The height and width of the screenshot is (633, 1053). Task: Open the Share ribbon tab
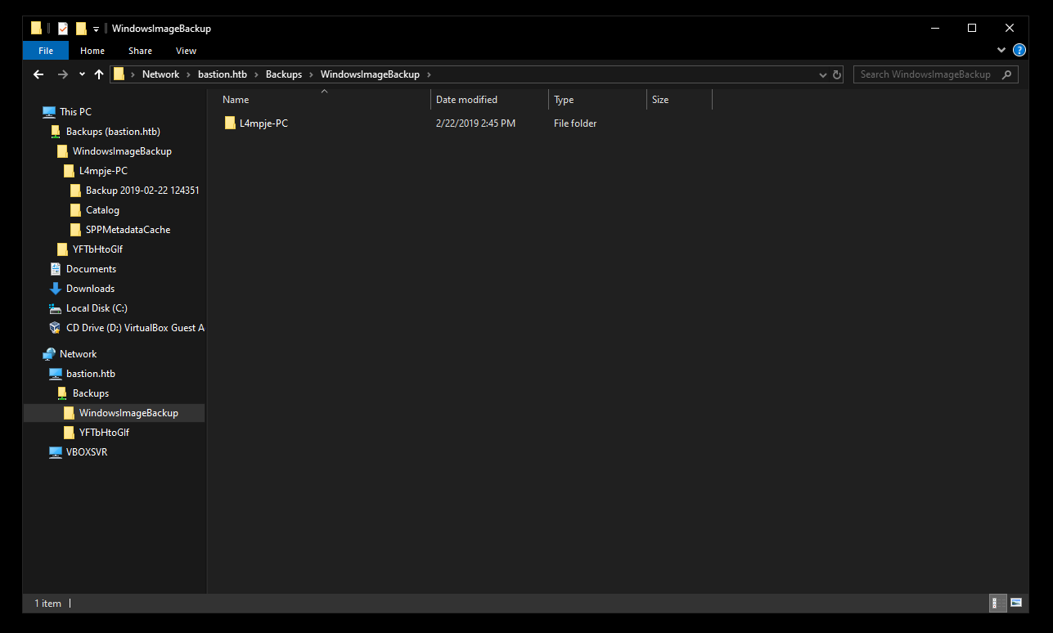(x=140, y=51)
